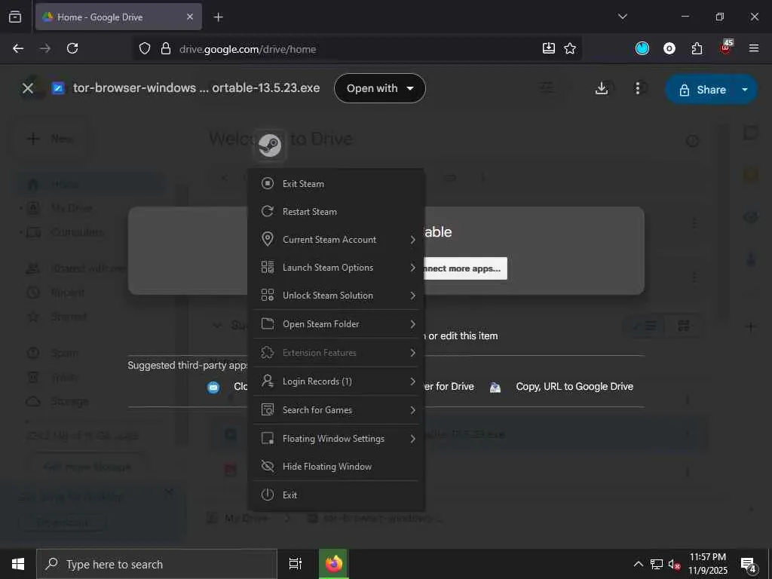The width and height of the screenshot is (772, 579).
Task: Go back with browser back arrow
Action: 18,48
